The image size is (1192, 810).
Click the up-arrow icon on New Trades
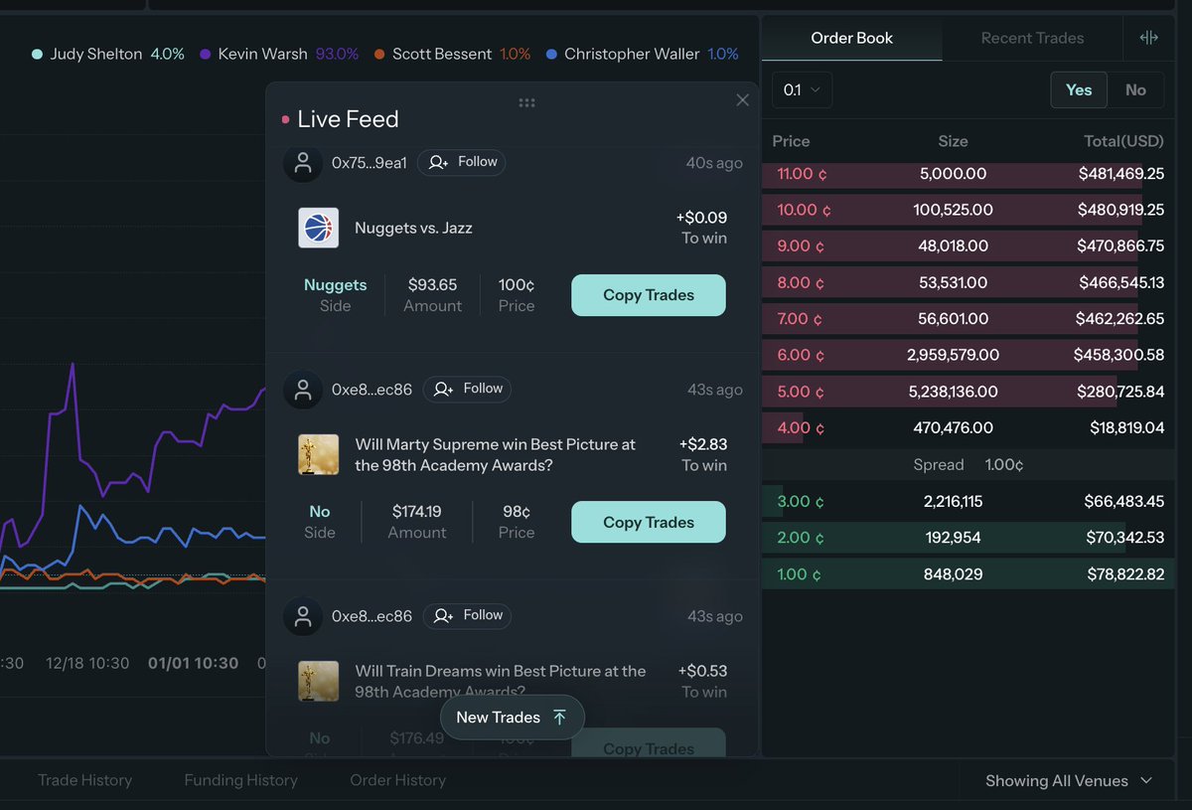click(559, 717)
